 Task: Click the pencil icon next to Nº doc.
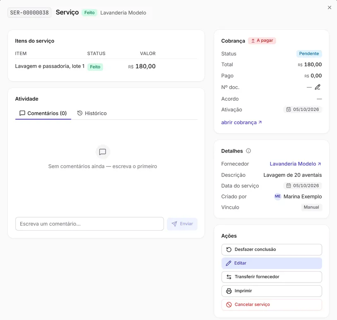pyautogui.click(x=318, y=87)
